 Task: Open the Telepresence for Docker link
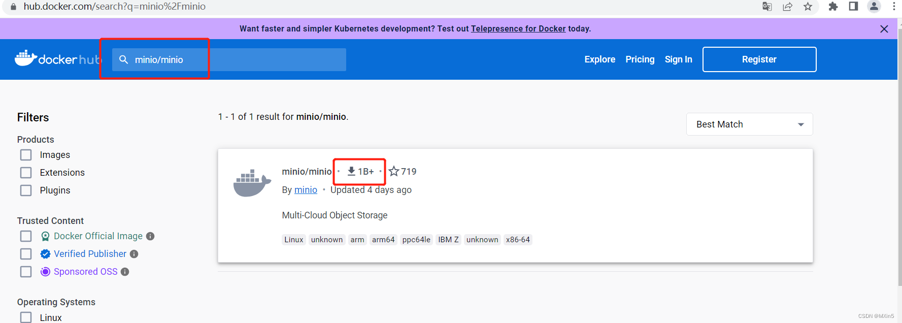(x=518, y=29)
